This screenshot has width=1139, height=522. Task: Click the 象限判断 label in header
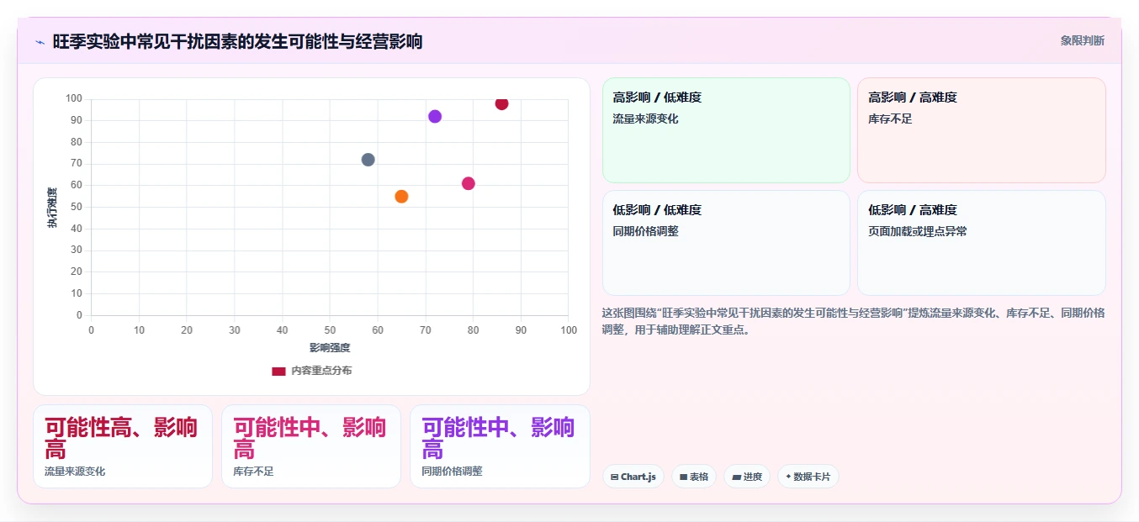click(1083, 40)
